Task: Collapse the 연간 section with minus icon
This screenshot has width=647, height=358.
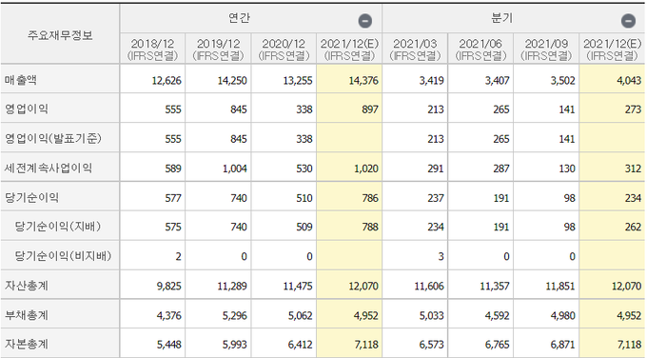Action: pos(365,21)
